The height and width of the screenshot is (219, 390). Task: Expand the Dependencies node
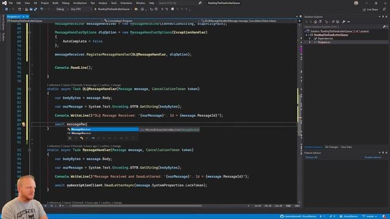pyautogui.click(x=310, y=39)
